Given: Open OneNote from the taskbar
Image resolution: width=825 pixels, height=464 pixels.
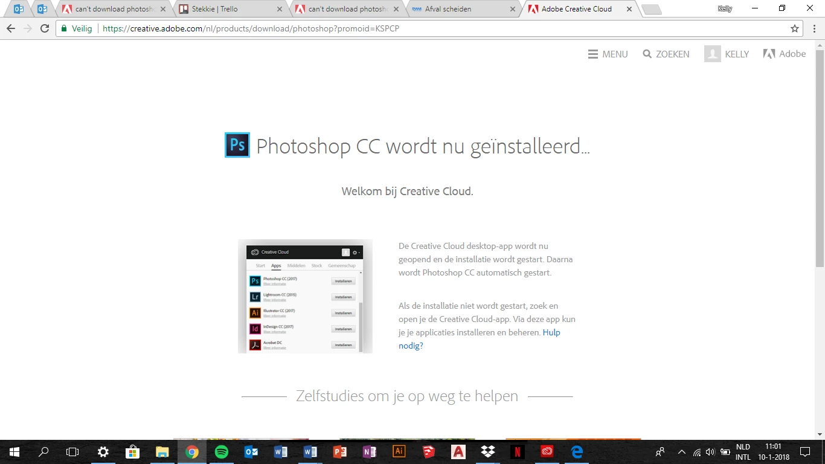Looking at the screenshot, I should pos(370,452).
